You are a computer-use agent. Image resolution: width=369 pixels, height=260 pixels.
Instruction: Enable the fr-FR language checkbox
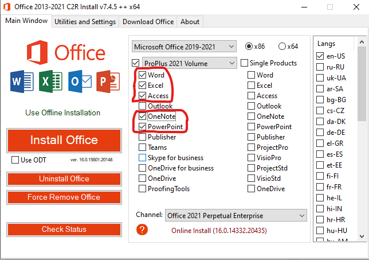(x=320, y=187)
